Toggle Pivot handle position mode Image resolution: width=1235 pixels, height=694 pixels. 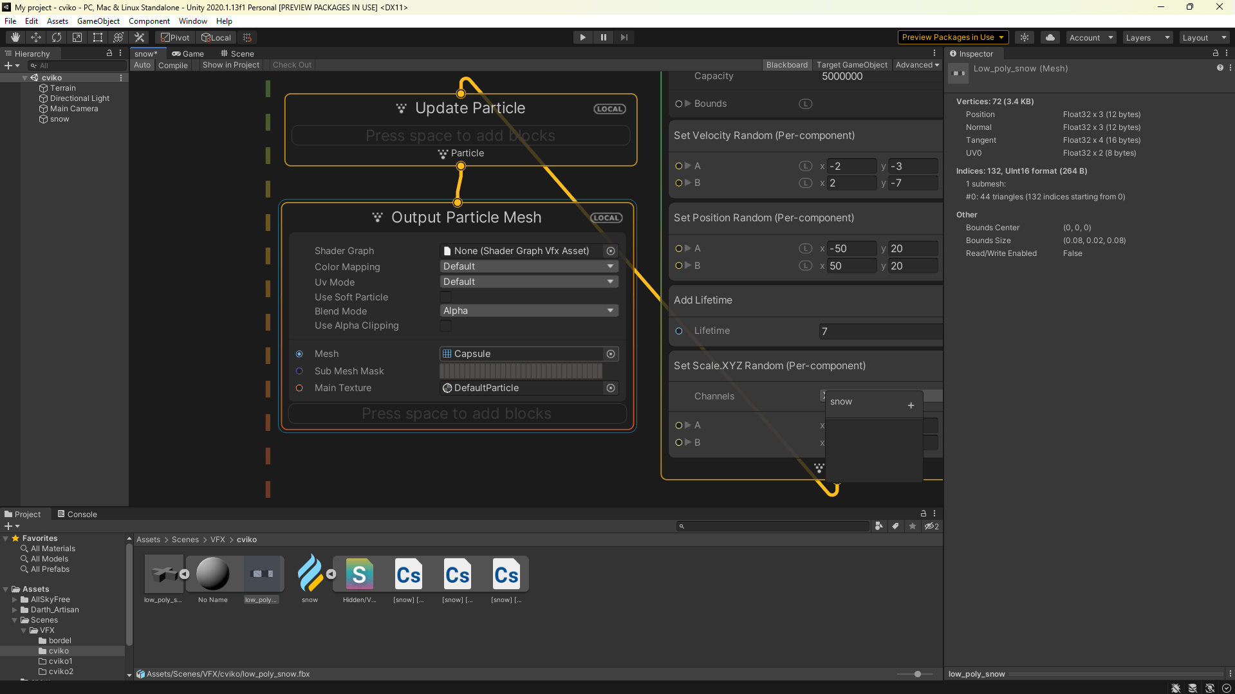175,37
